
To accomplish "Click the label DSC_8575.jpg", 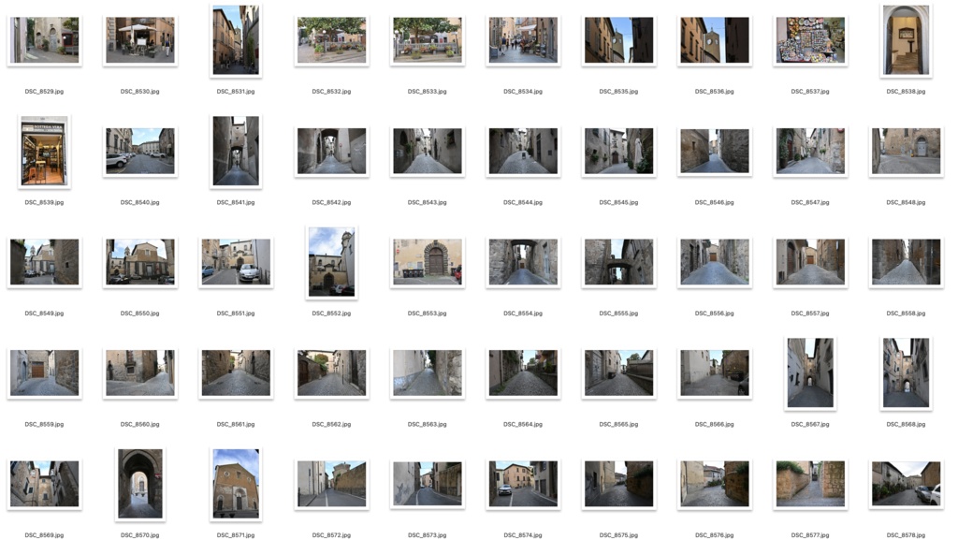I will pos(619,535).
